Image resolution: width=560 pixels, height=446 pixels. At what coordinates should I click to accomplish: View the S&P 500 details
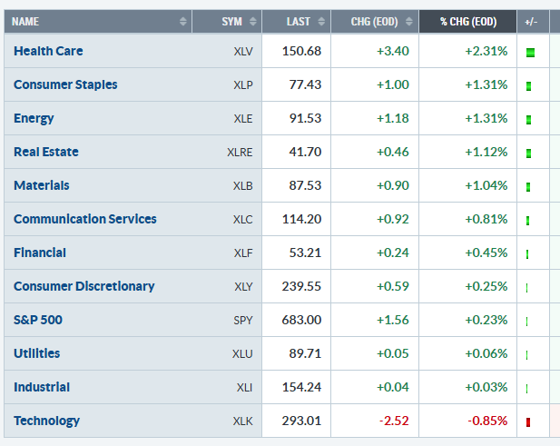(x=37, y=320)
